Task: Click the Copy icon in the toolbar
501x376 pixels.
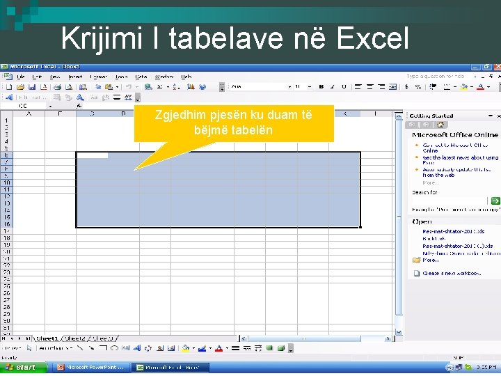Action: tap(98, 87)
